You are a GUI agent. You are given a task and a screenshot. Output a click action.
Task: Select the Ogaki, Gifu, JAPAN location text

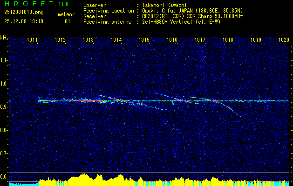tap(192, 11)
